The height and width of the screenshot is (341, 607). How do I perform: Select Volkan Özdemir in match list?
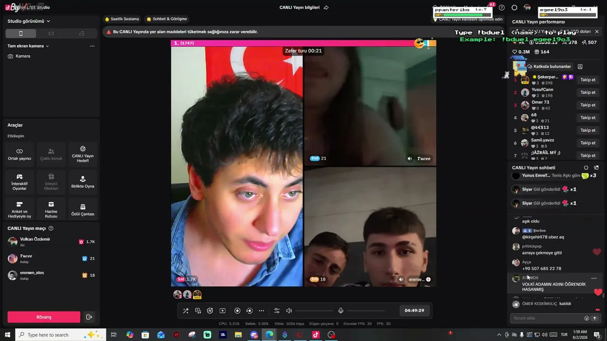(51, 242)
